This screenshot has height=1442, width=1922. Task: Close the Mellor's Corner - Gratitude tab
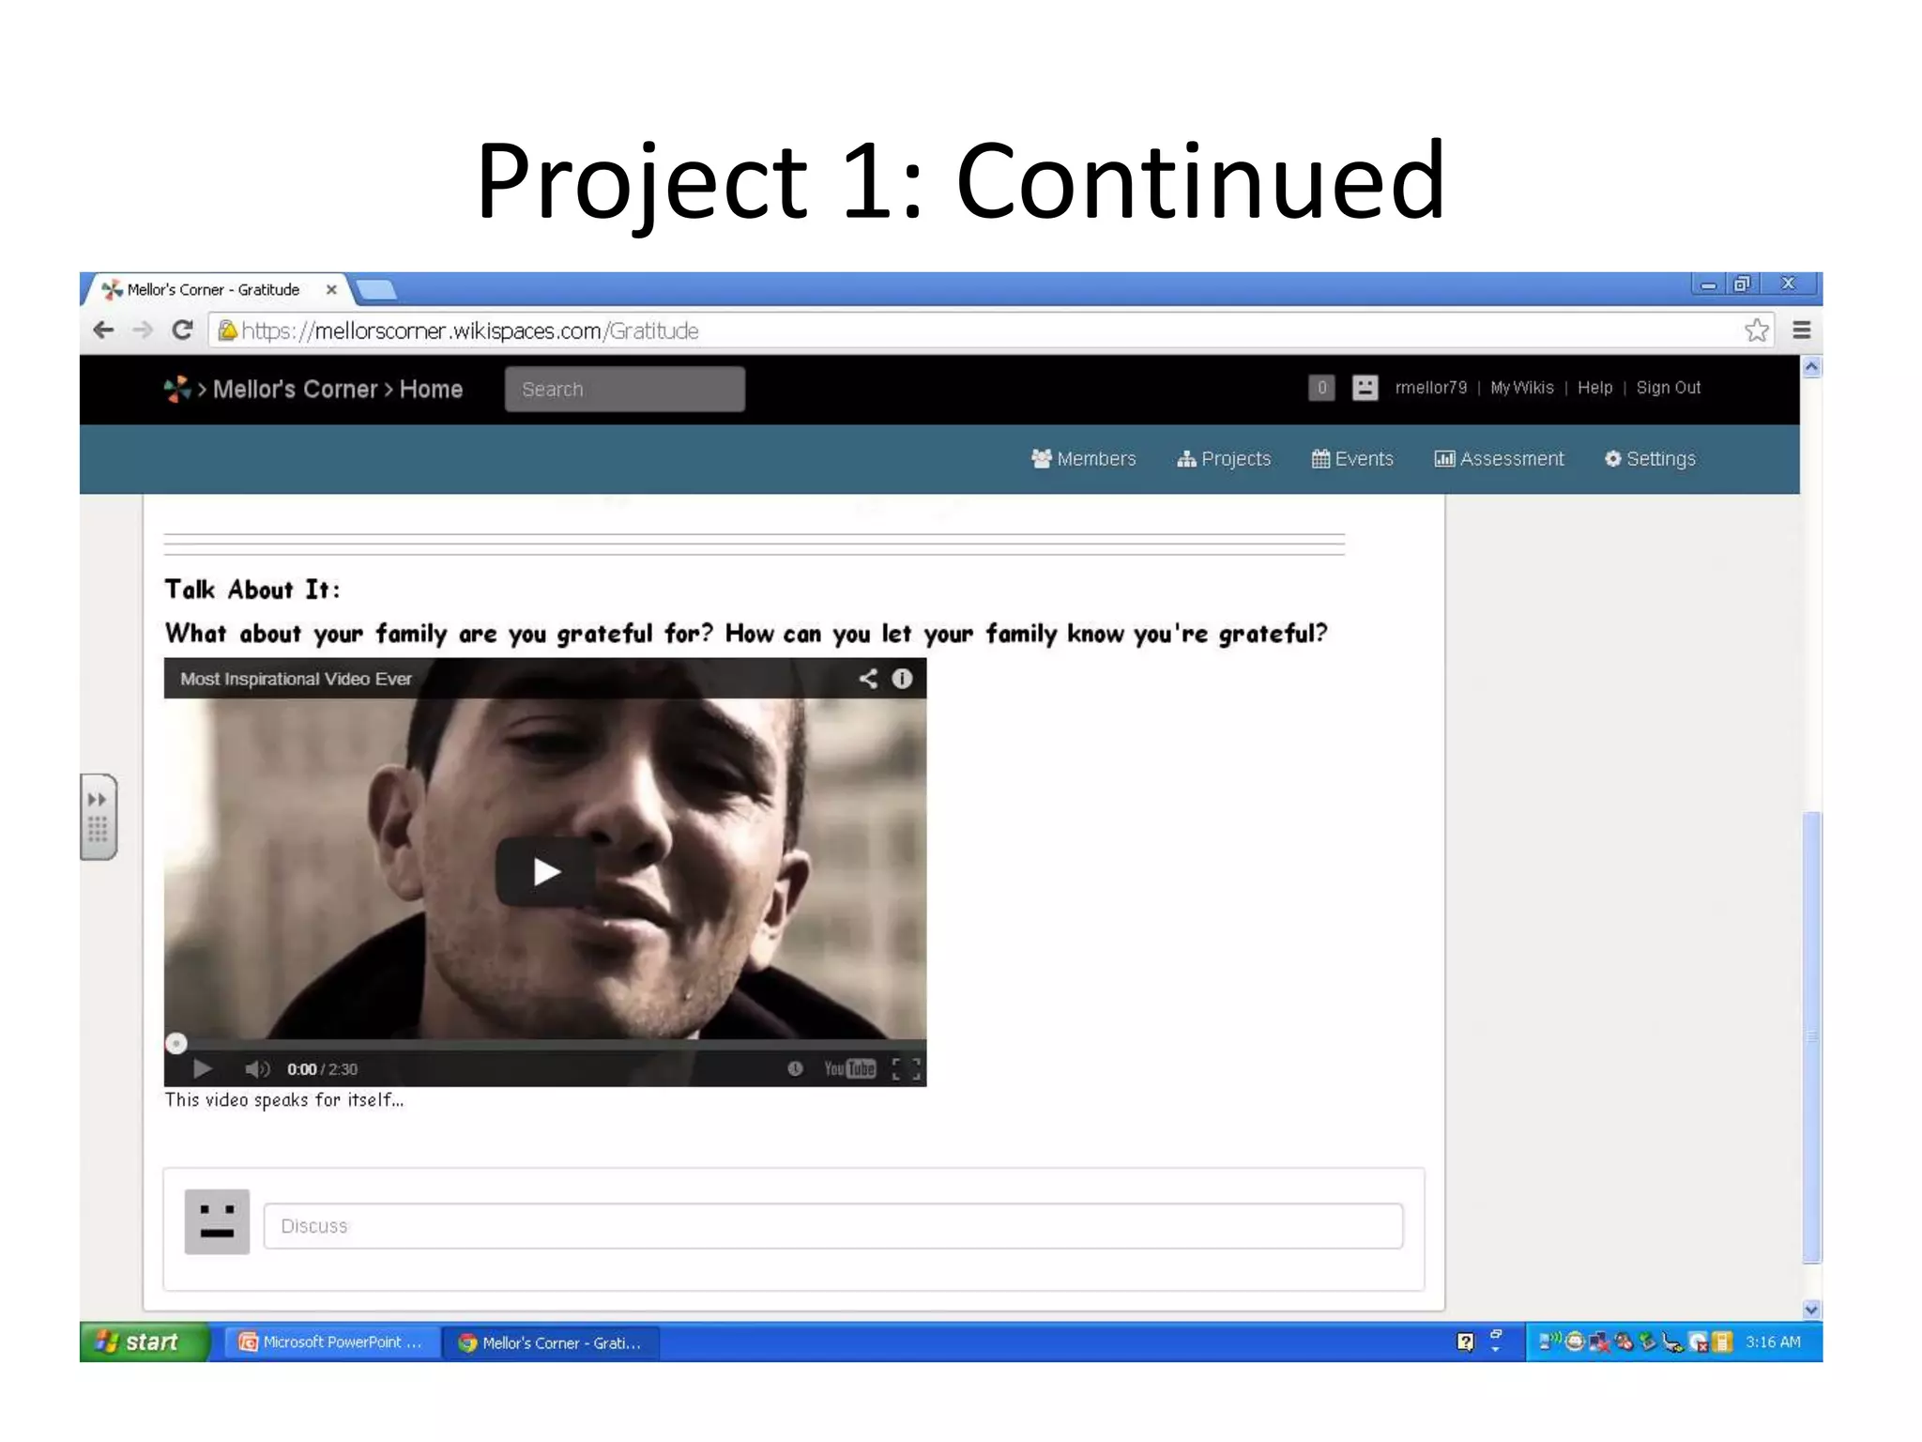[x=331, y=290]
